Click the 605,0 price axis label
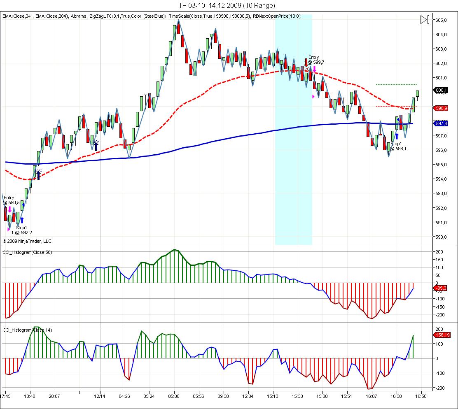 click(441, 20)
